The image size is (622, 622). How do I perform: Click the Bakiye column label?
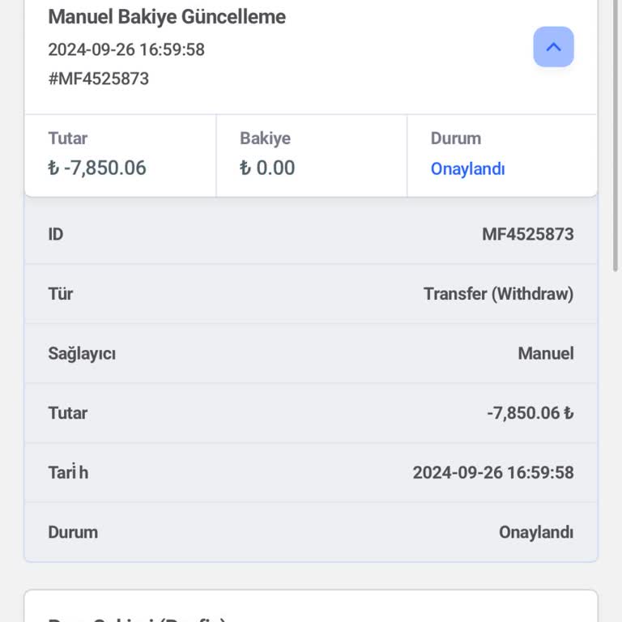pos(265,138)
